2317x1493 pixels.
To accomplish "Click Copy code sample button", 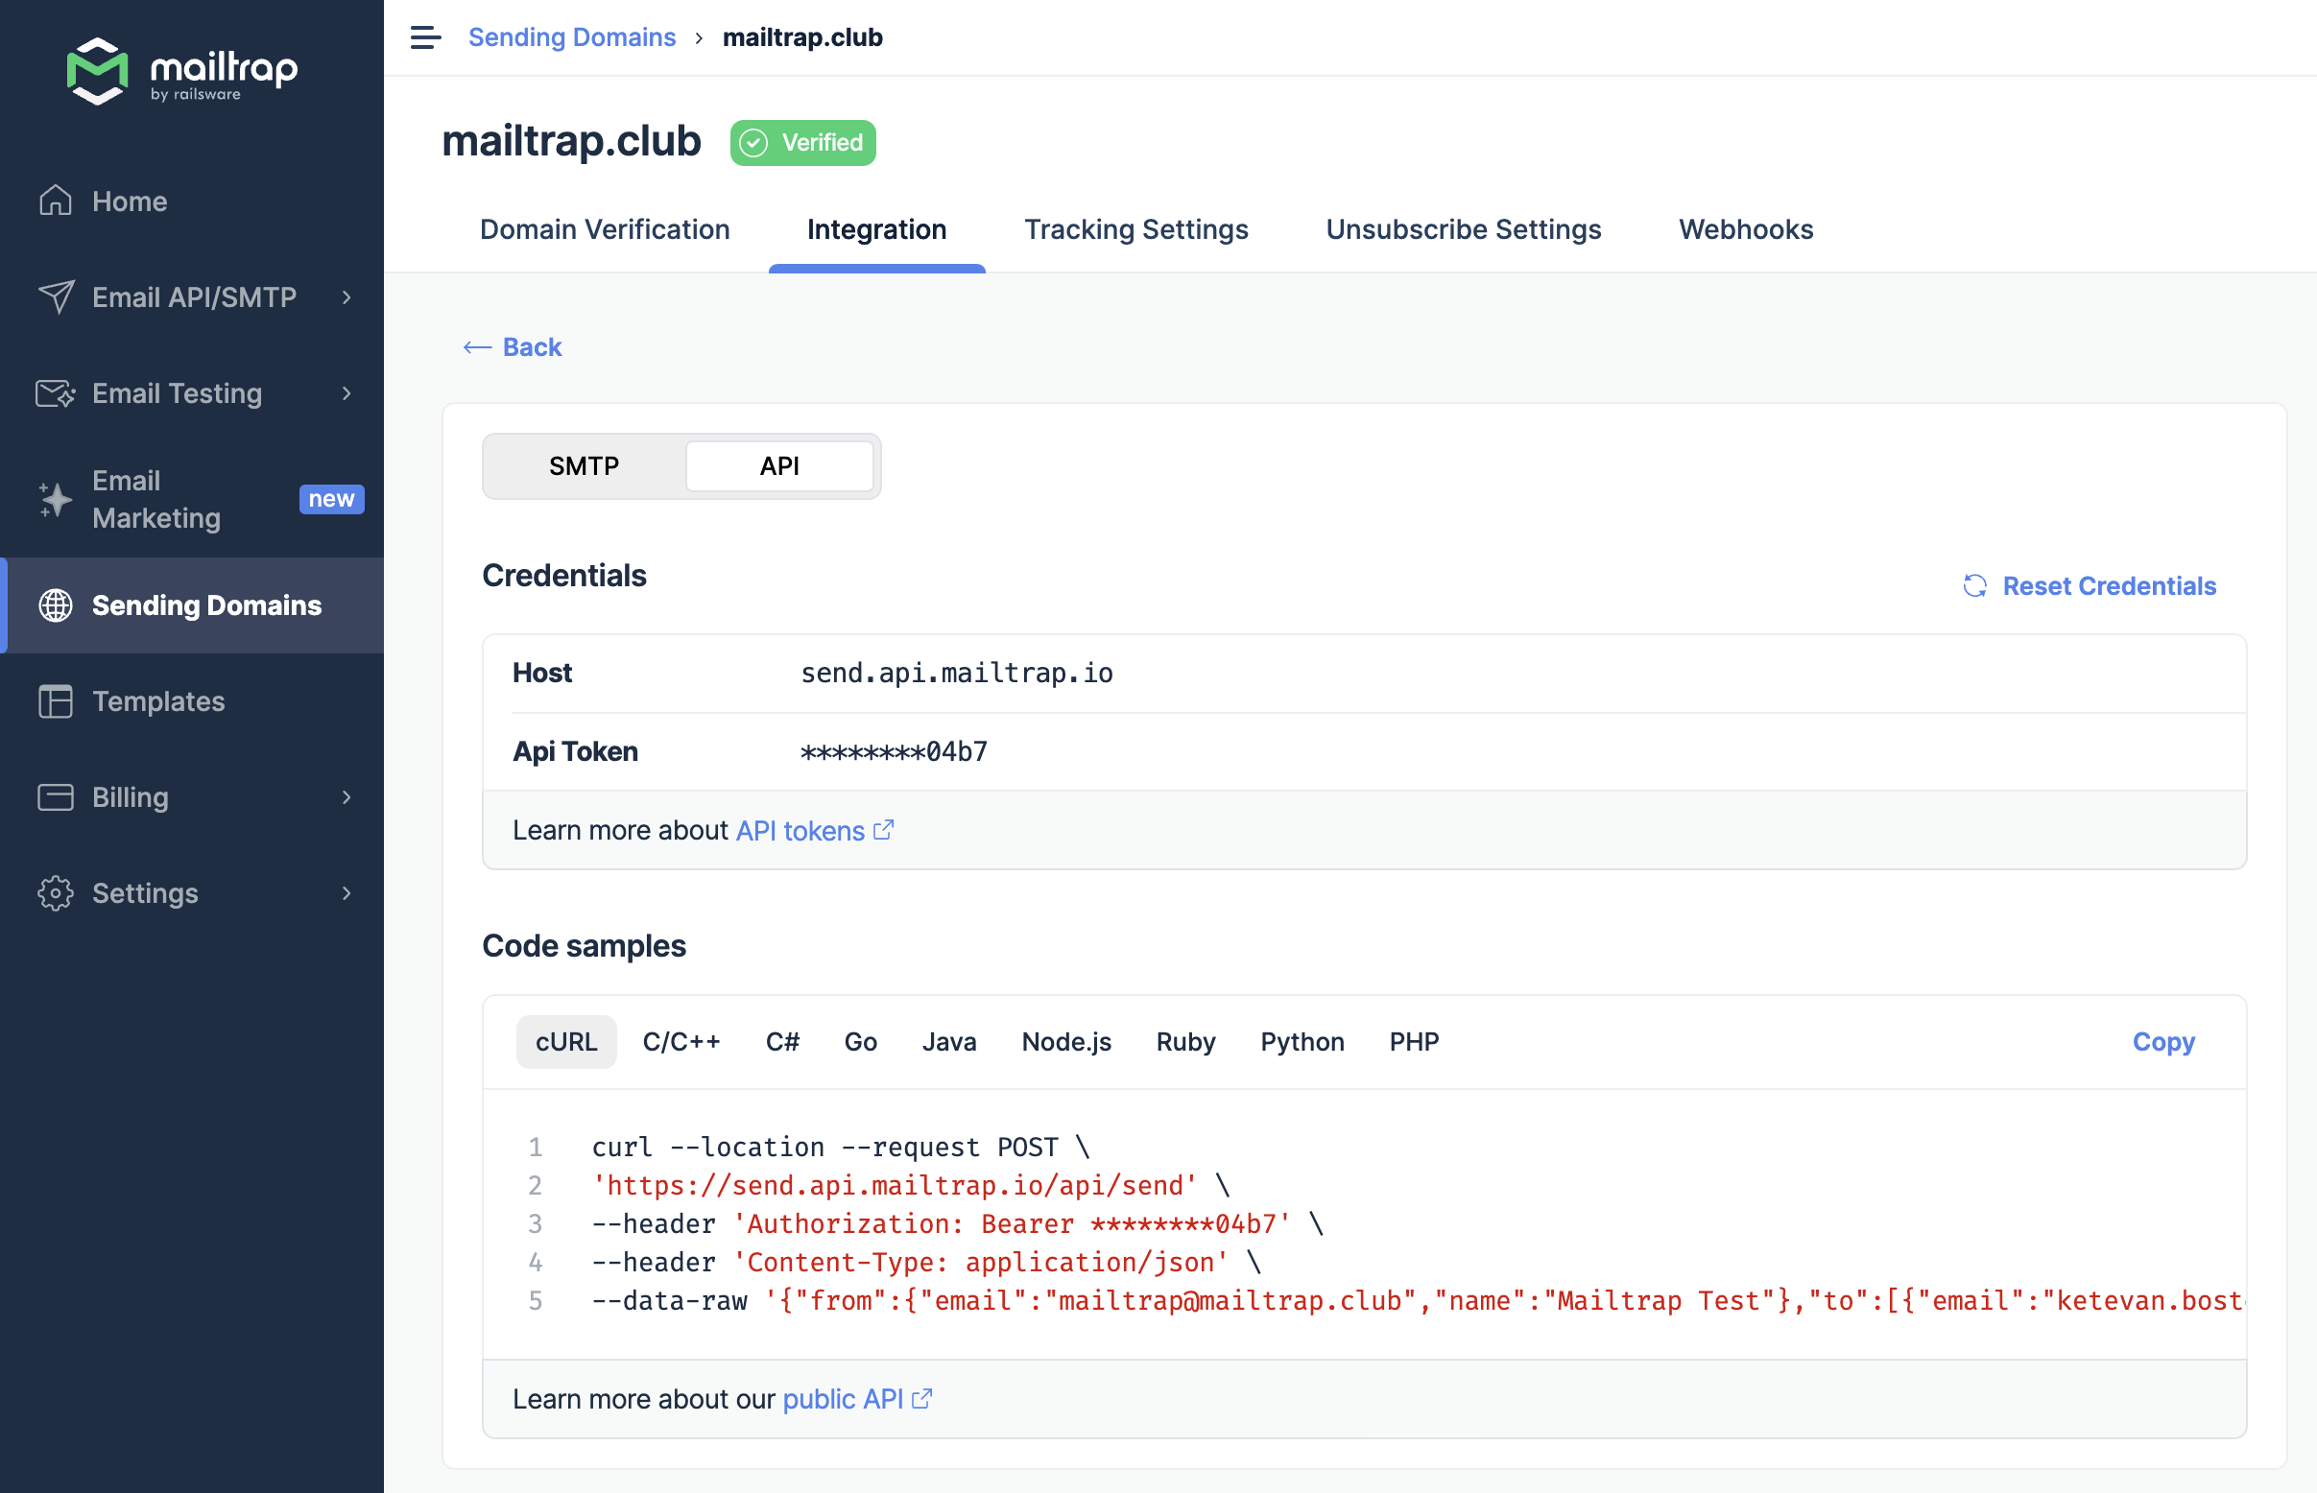I will pyautogui.click(x=2163, y=1042).
